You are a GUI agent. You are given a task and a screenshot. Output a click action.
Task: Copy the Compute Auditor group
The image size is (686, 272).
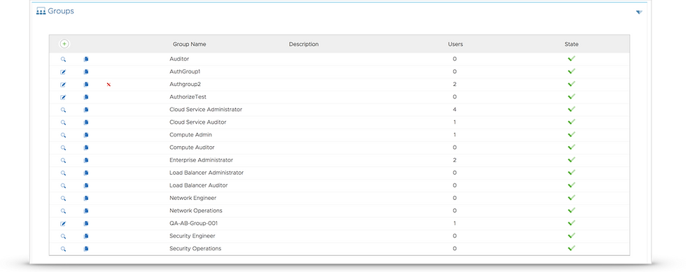pyautogui.click(x=86, y=148)
